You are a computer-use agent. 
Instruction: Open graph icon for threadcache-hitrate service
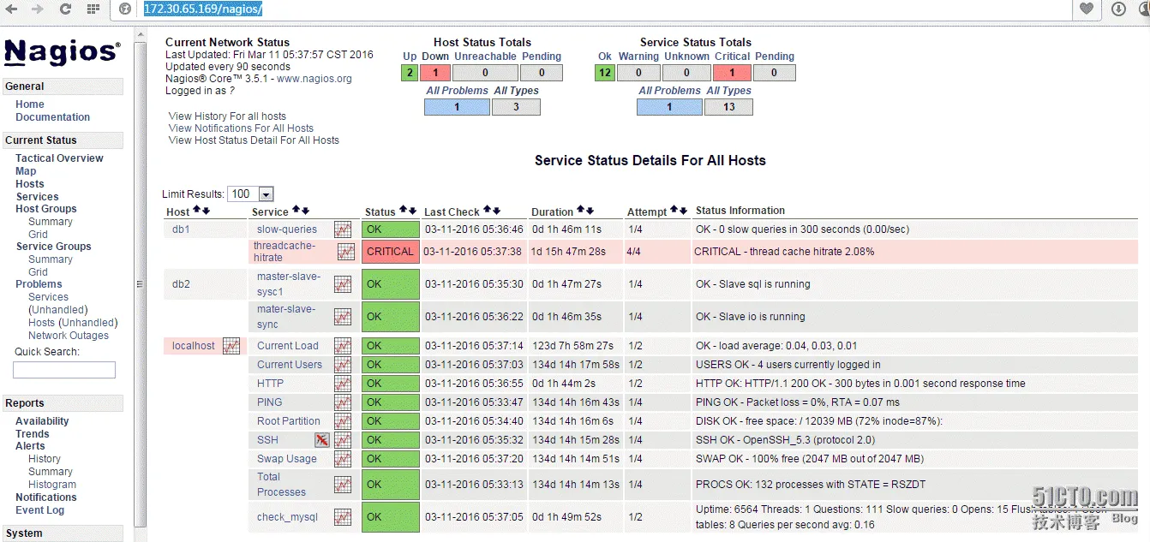point(346,252)
